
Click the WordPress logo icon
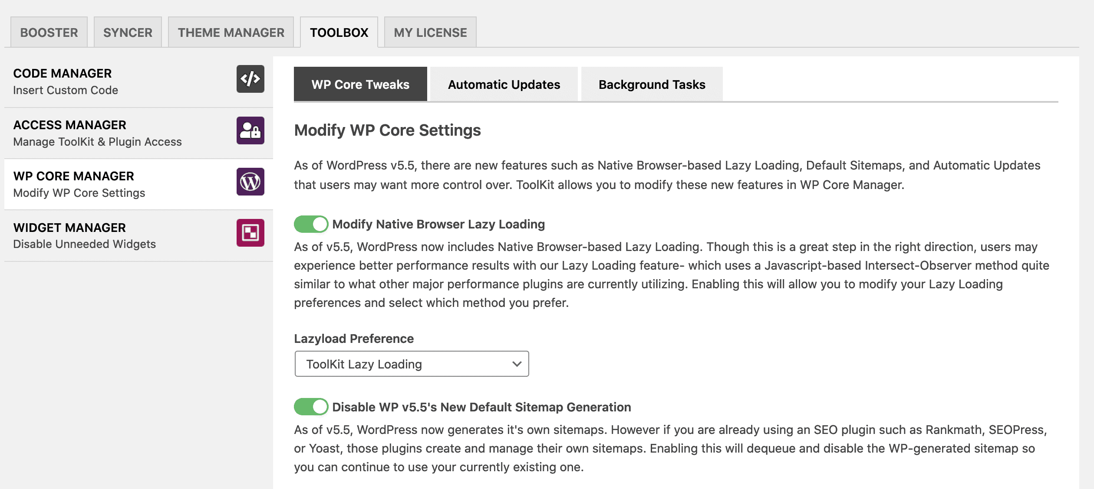250,182
